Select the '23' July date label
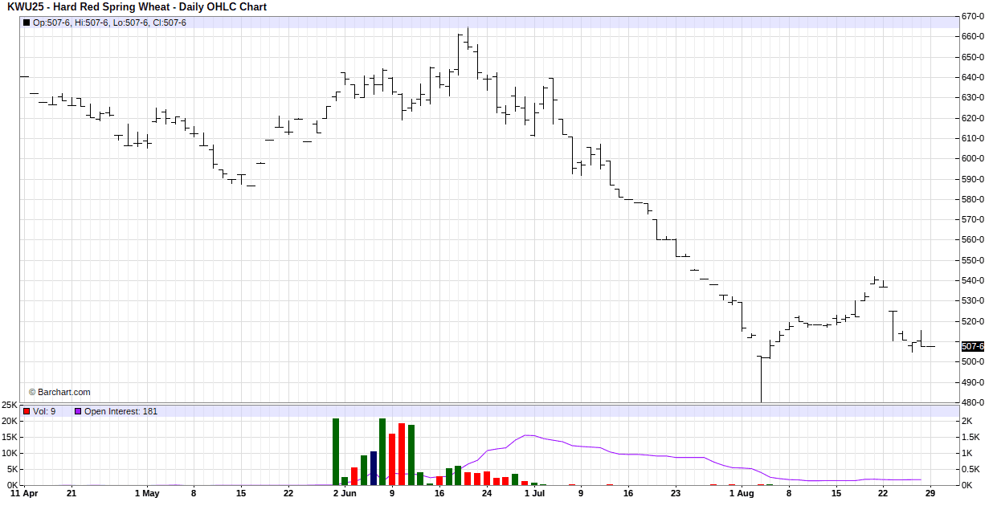The height and width of the screenshot is (518, 993). coord(676,494)
